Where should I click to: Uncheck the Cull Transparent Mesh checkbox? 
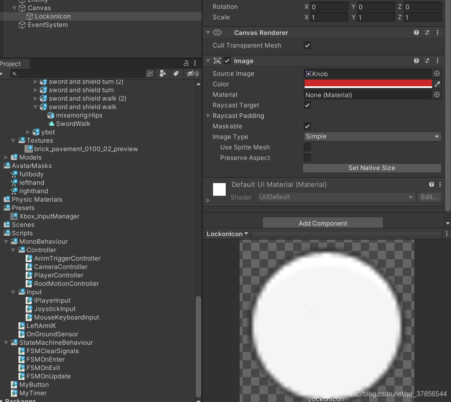pyautogui.click(x=307, y=45)
